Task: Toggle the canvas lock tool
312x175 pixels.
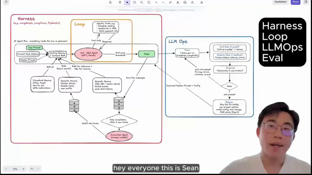Action: point(110,2)
